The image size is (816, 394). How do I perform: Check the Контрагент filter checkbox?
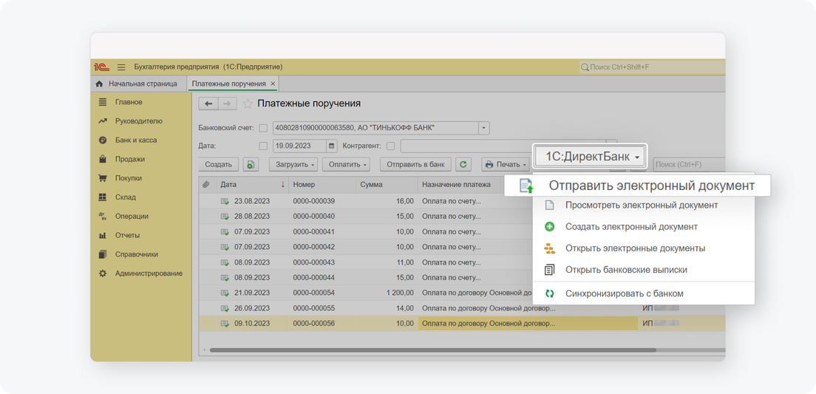pos(391,146)
